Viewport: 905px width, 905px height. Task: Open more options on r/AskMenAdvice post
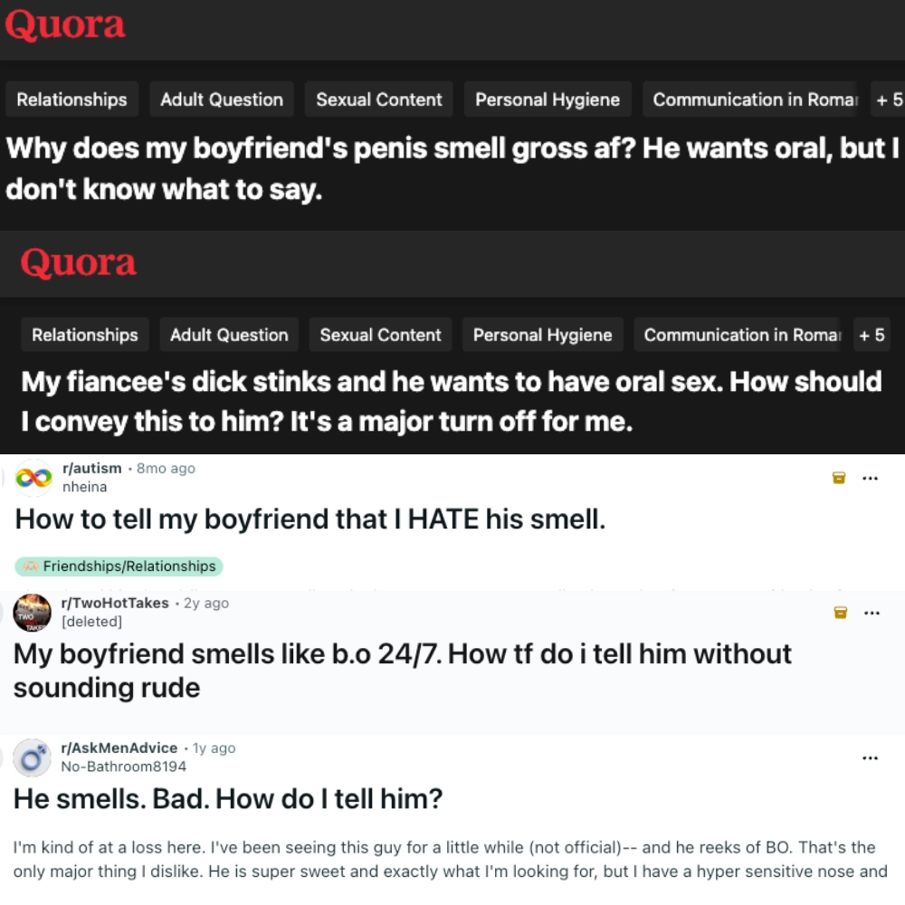[x=870, y=757]
